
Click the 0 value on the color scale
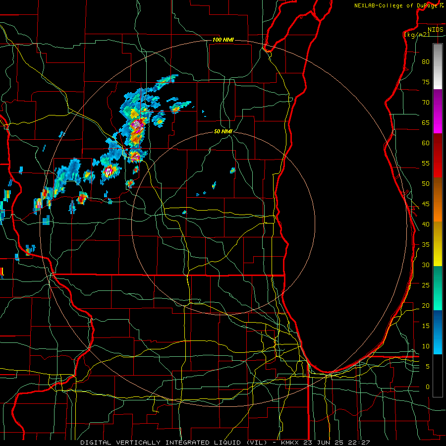click(428, 387)
